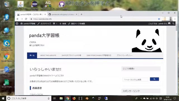Launch GitHub Desktop shortcut
This screenshot has width=179, height=101.
click(x=62, y=5)
